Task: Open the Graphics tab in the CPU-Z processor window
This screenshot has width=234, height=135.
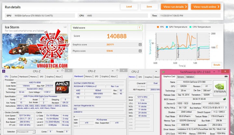Action: 50,77
